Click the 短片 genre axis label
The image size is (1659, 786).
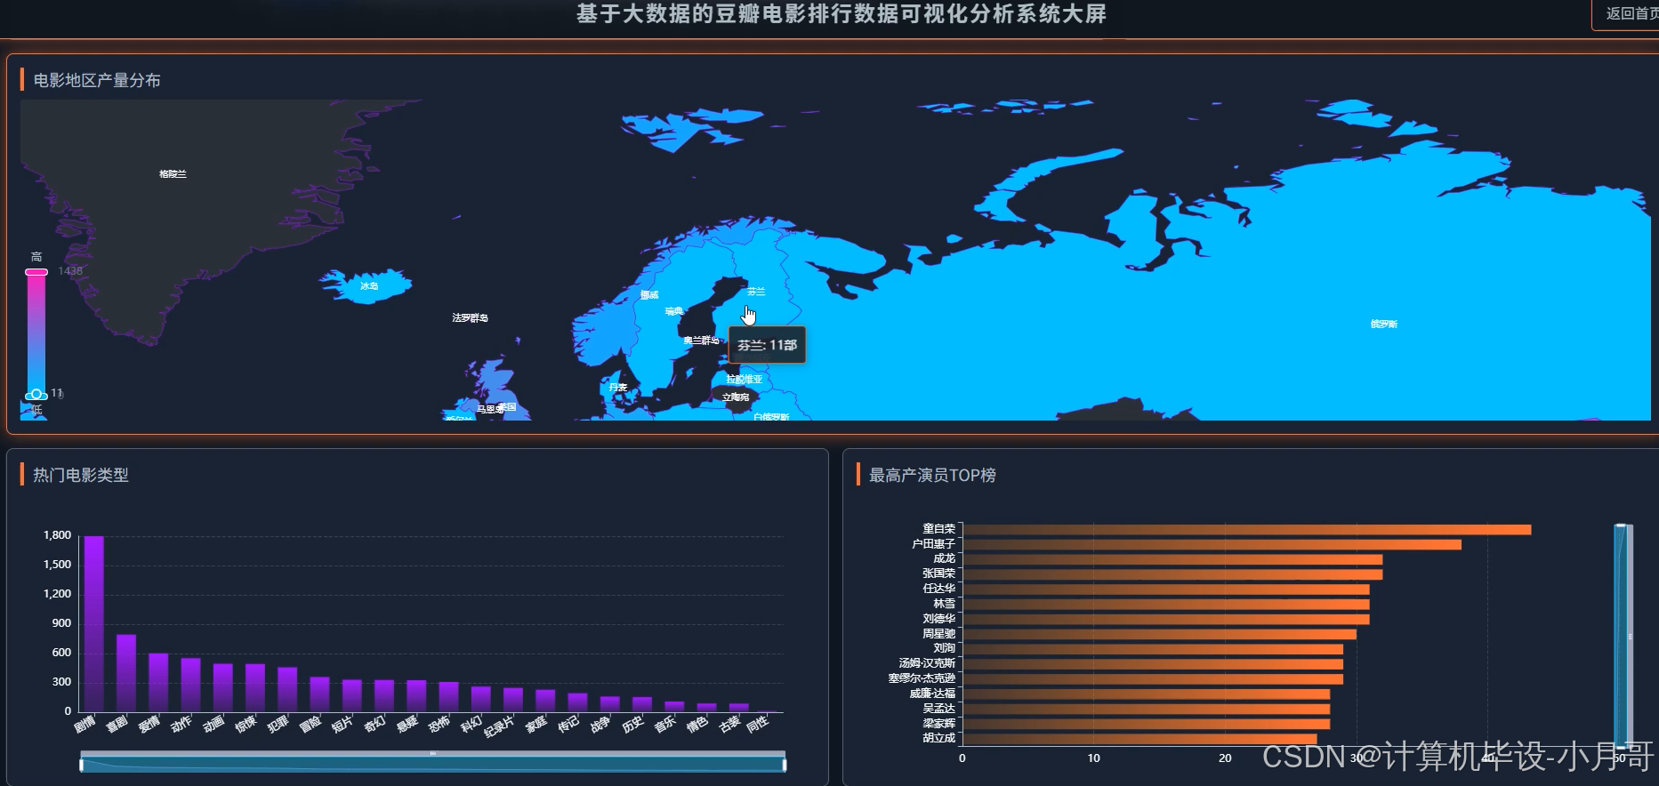pyautogui.click(x=342, y=724)
